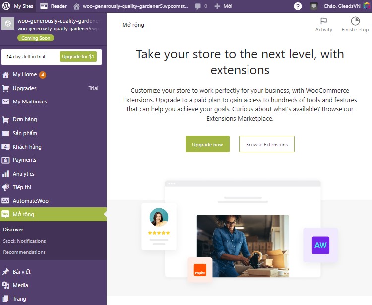The height and width of the screenshot is (305, 372).
Task: Open the Finish setup progress icon
Action: pos(355,24)
